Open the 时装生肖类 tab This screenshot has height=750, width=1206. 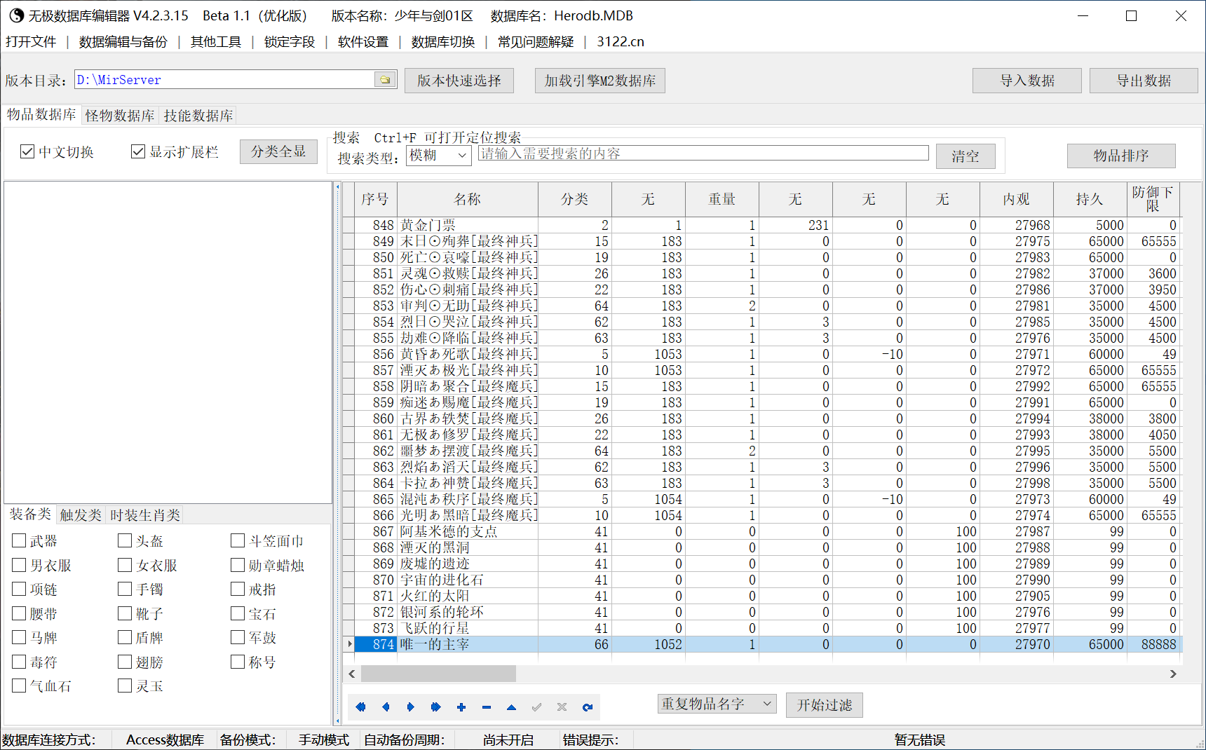coord(145,515)
